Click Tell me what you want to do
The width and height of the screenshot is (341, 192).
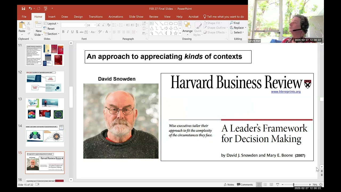pos(224,17)
